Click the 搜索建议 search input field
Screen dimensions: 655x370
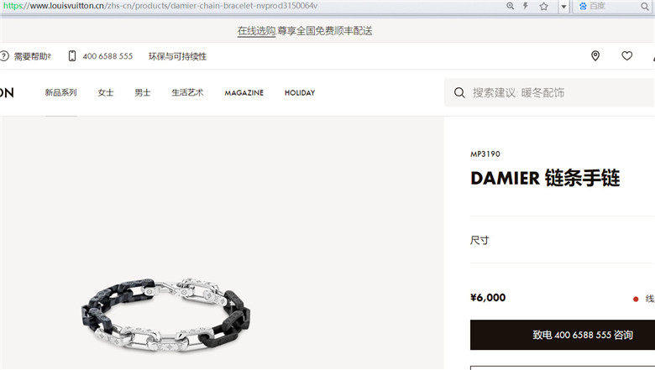click(549, 92)
